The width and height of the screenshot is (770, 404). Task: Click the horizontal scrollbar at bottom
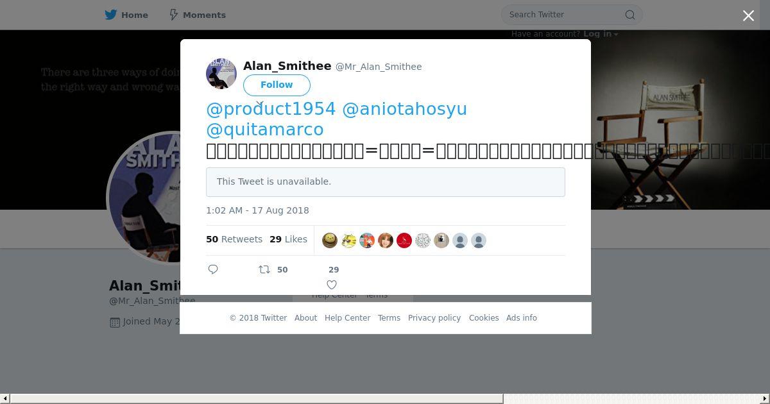[x=385, y=399]
